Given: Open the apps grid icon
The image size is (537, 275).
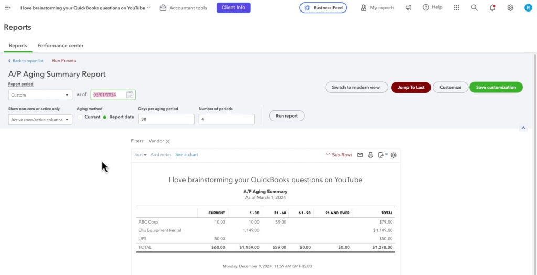Looking at the screenshot, I should [x=457, y=7].
